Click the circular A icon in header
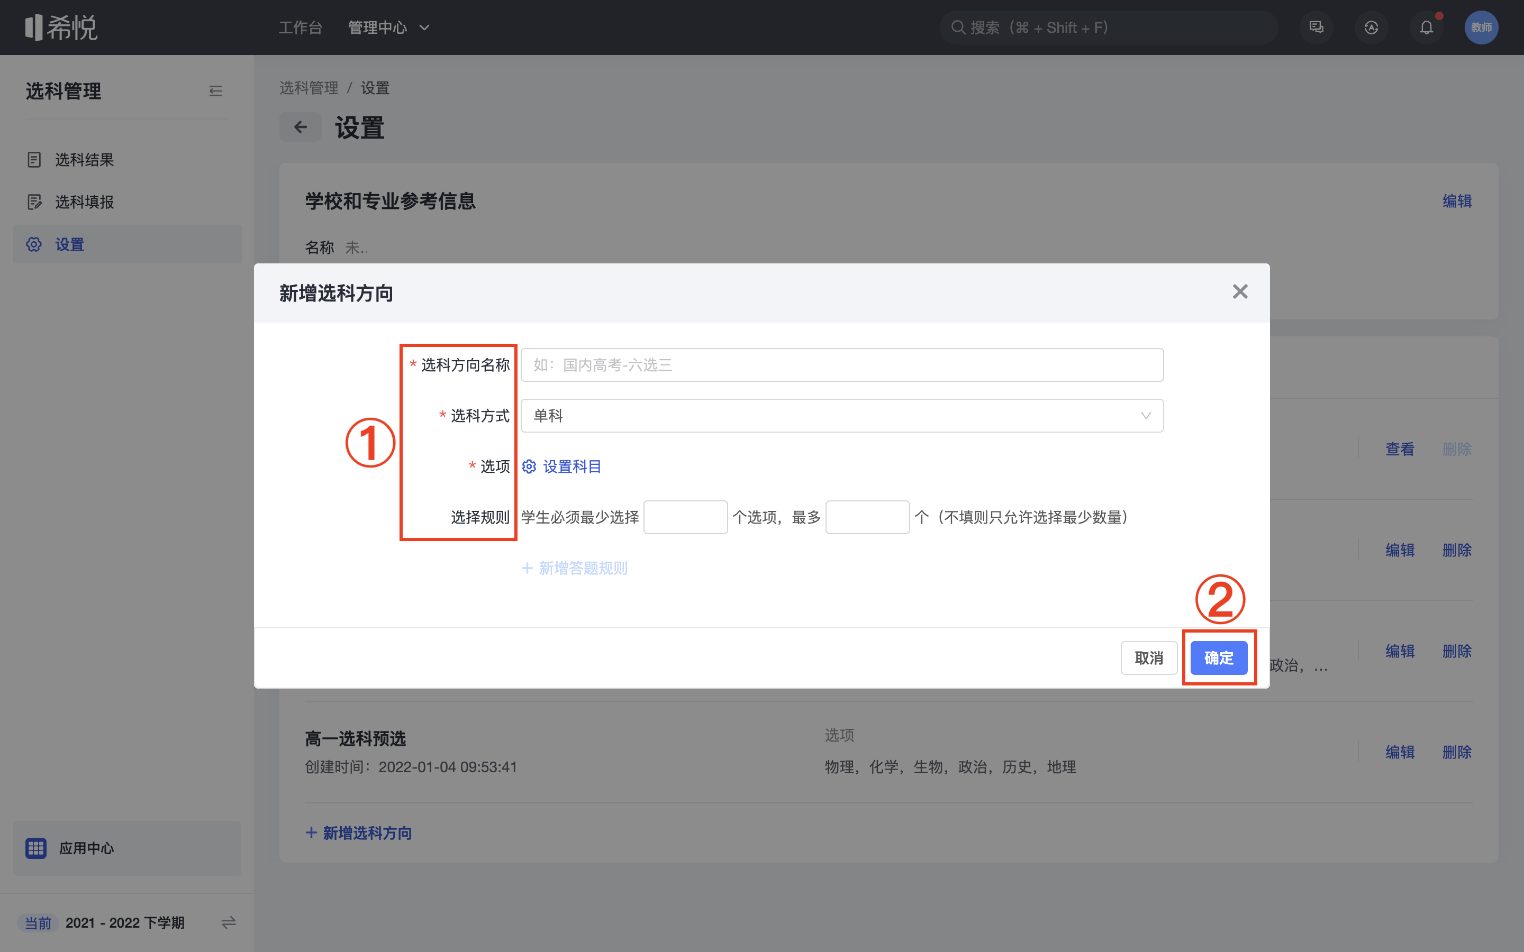Screen dimensions: 1524x952 coord(1371,28)
